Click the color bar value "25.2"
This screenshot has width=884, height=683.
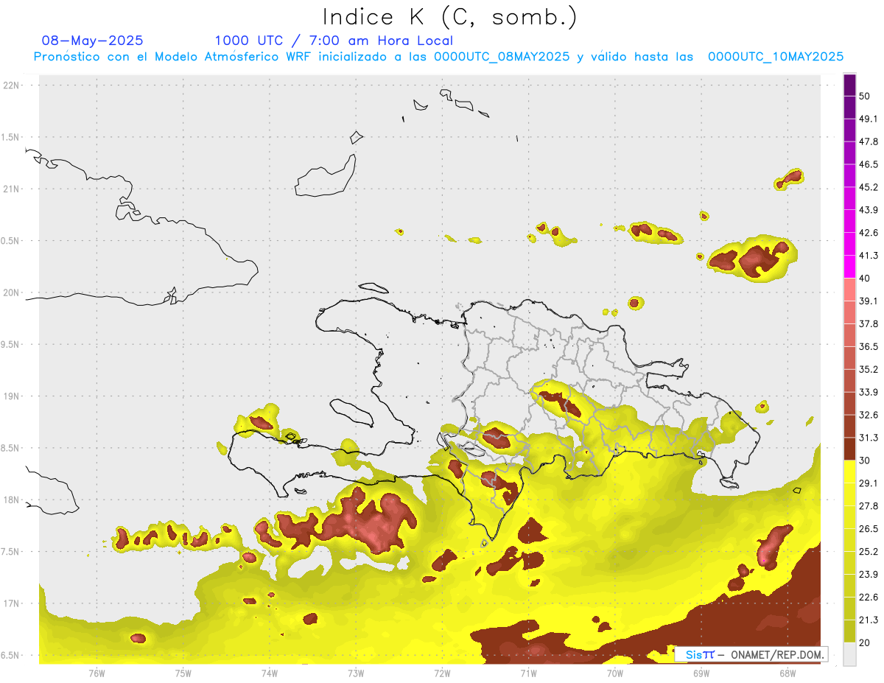coord(869,552)
